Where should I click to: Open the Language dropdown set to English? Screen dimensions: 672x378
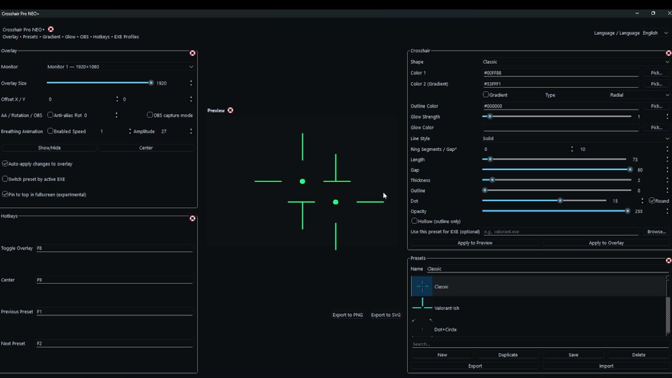tap(655, 33)
